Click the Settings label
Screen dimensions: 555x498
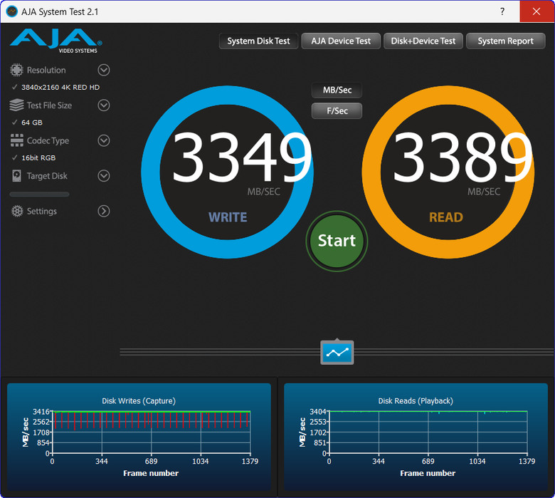(42, 212)
